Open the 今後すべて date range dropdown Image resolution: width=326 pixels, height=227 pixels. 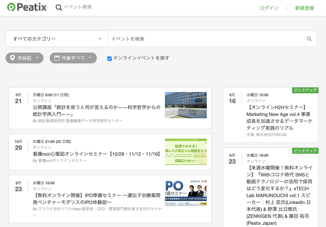coord(73,58)
